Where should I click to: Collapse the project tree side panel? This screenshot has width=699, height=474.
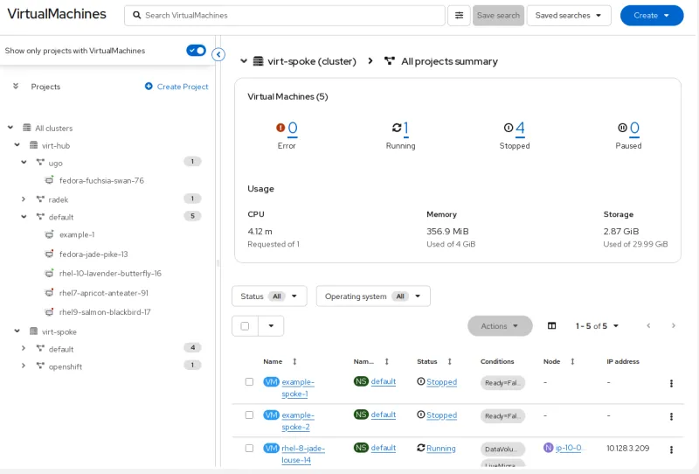pyautogui.click(x=218, y=55)
